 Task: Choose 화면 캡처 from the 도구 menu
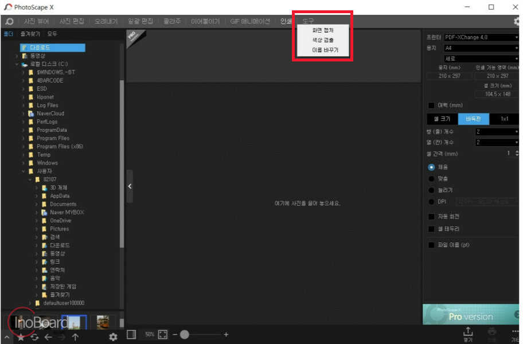[322, 30]
